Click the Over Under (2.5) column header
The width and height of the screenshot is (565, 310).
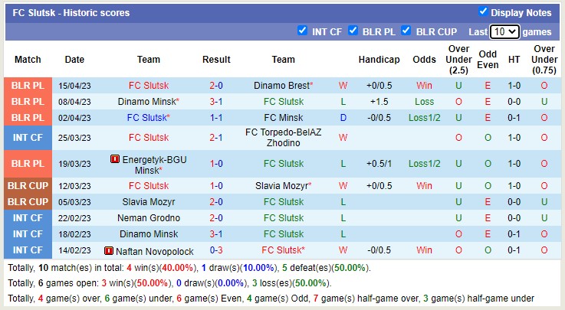[458, 59]
